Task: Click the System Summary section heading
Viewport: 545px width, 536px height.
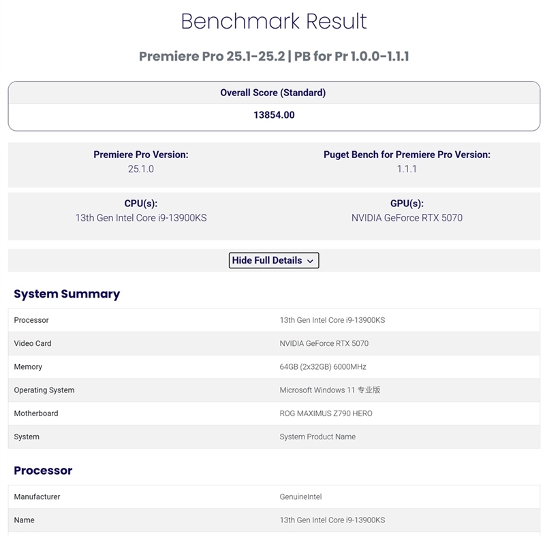Action: (67, 294)
